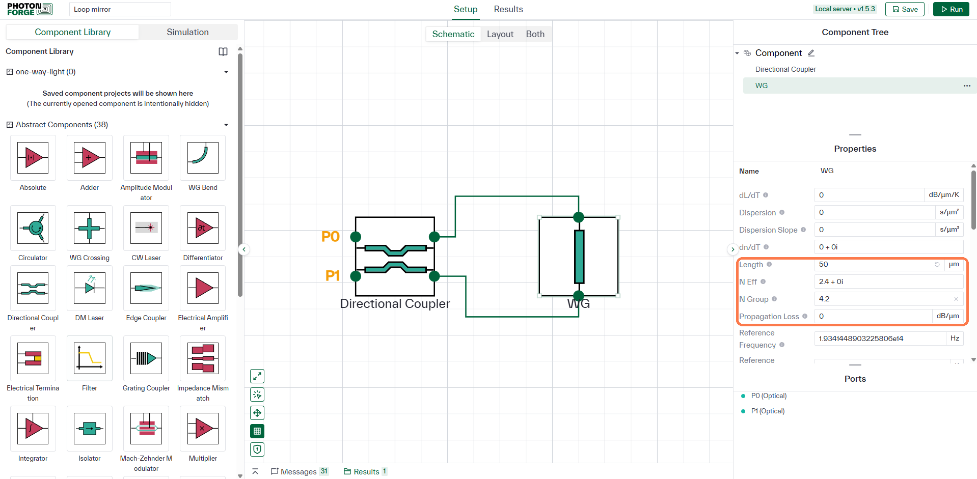977x479 pixels.
Task: Choose the Electrical Amplifier component
Action: [x=203, y=288]
